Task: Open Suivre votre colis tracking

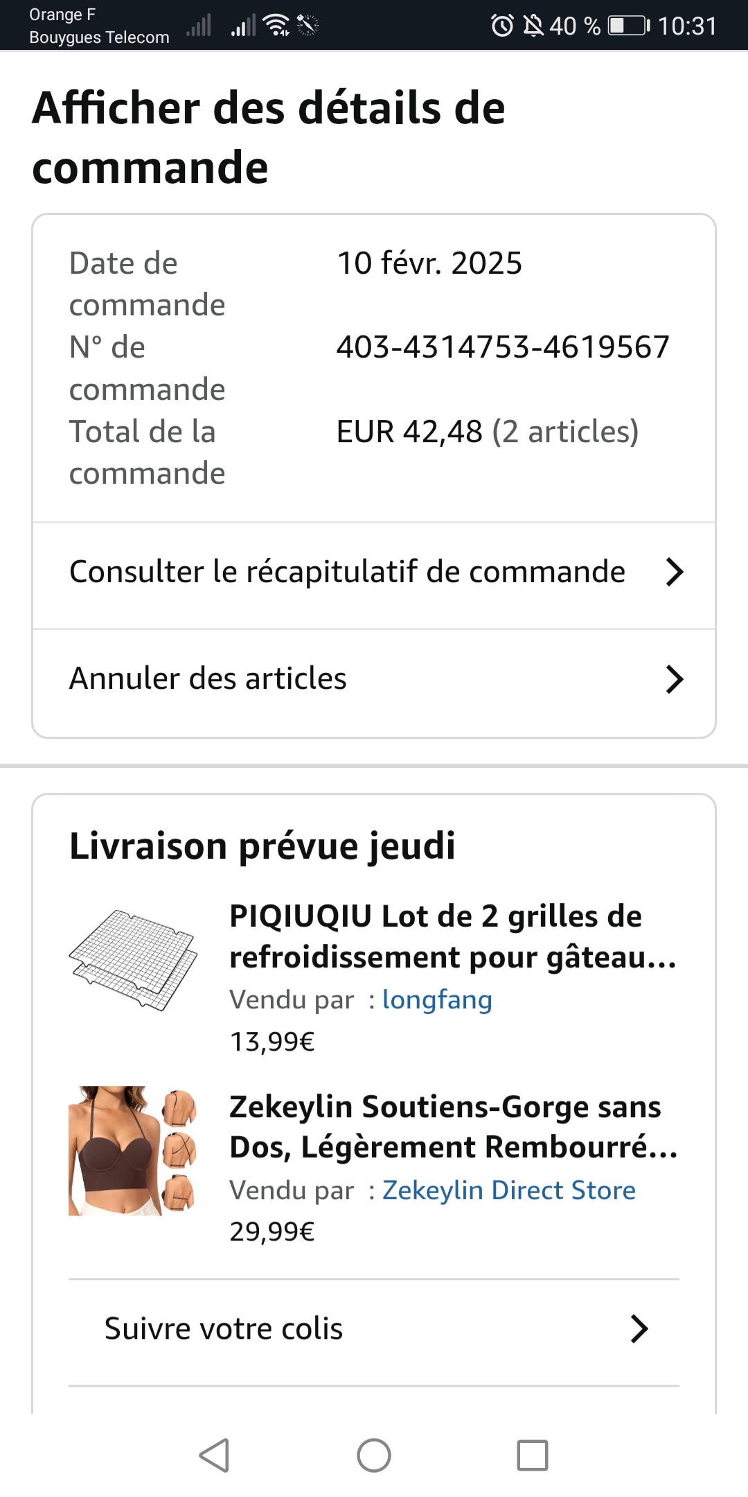Action: [x=224, y=1329]
